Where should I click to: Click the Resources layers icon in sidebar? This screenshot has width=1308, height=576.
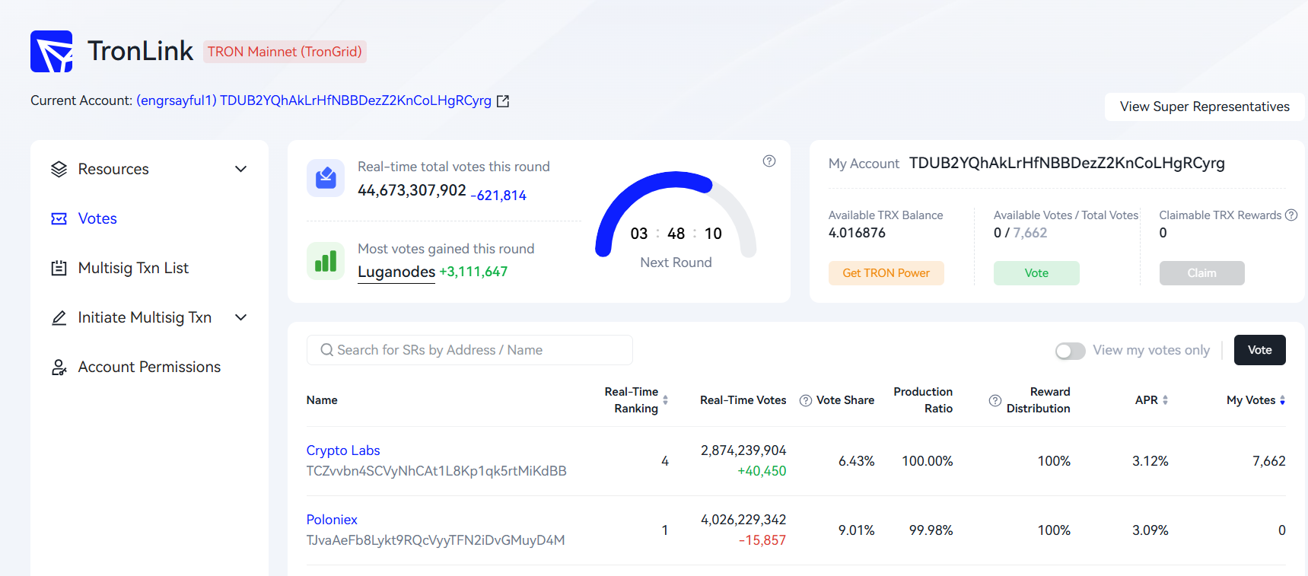(59, 169)
